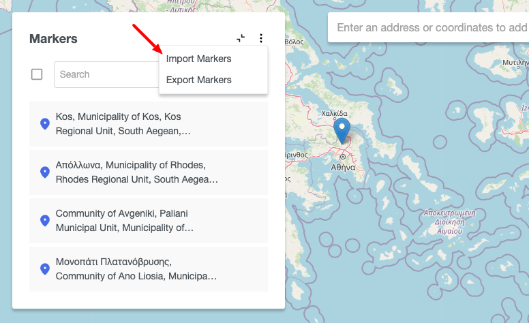Select the Kos, Municipality of Kos marker row

click(149, 124)
